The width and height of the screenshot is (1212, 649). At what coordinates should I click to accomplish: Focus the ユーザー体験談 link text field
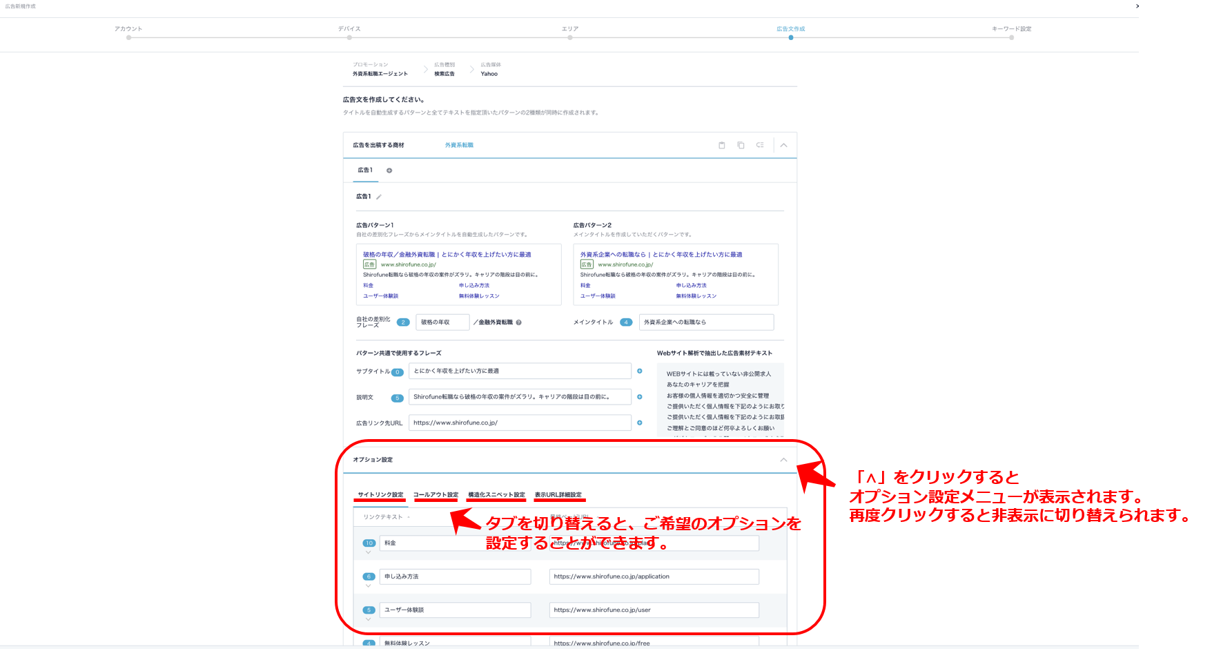[456, 610]
